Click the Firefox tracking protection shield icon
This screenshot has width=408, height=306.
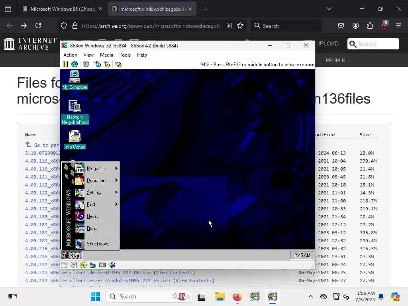[x=64, y=26]
